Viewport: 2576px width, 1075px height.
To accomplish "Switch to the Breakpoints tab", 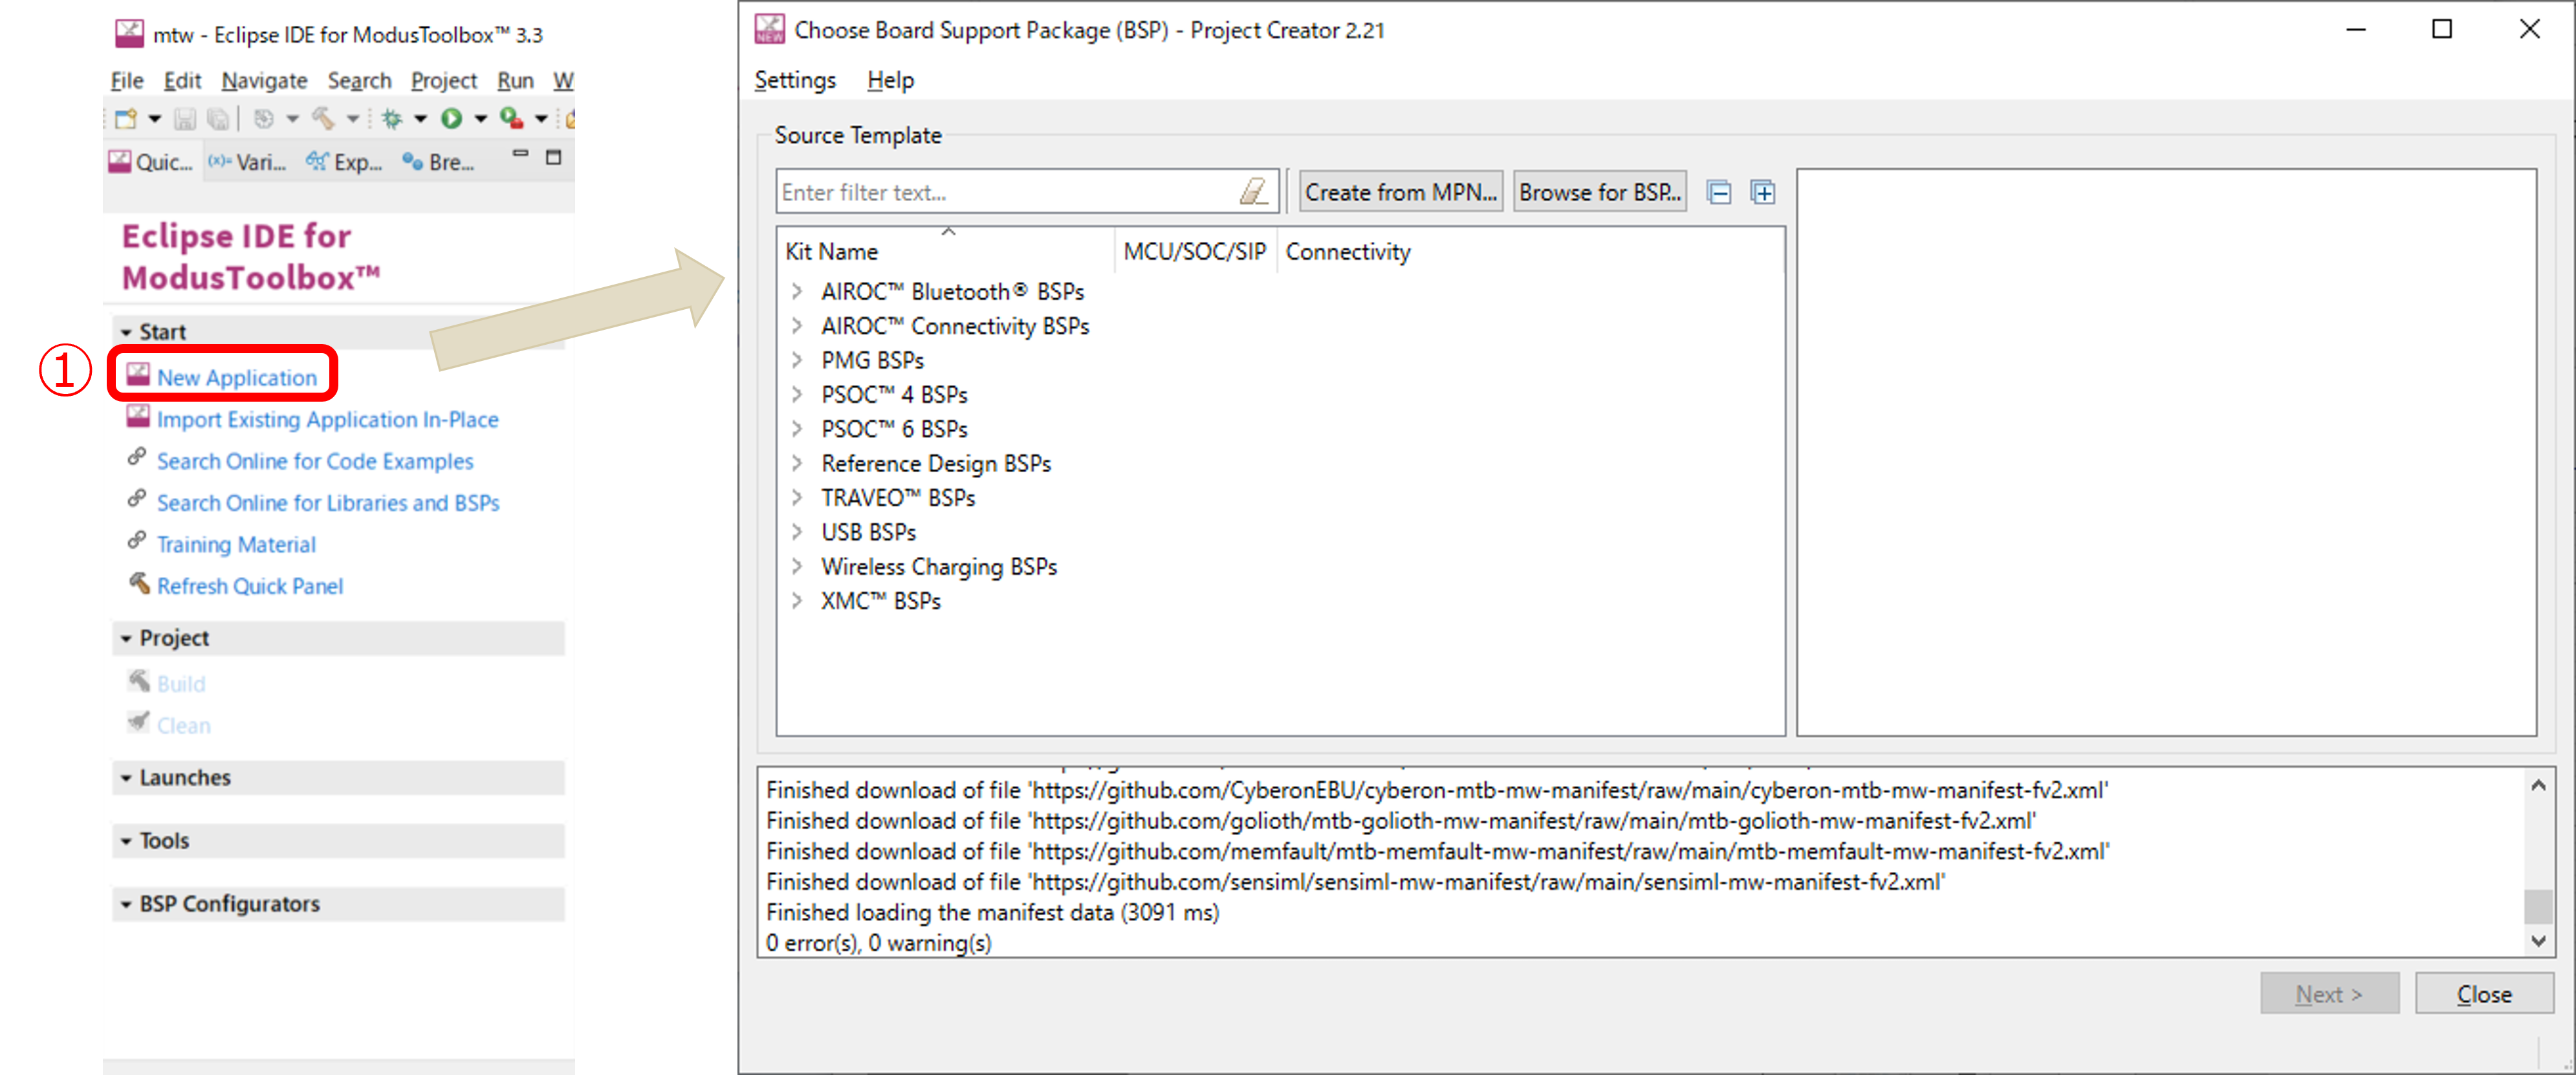I will point(438,162).
